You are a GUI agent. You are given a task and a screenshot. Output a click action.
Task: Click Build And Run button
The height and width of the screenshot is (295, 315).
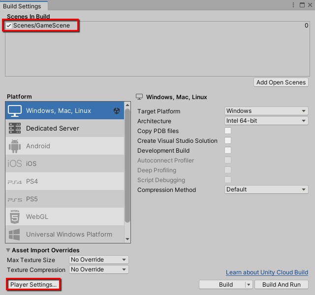pyautogui.click(x=282, y=285)
